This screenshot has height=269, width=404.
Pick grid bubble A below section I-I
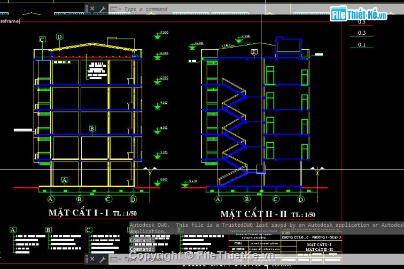click(x=51, y=199)
